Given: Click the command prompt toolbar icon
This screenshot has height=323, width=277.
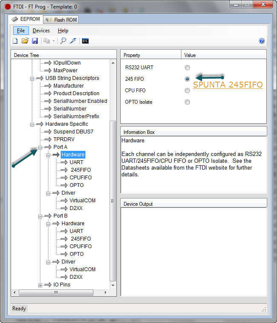Looking at the screenshot, I should pyautogui.click(x=85, y=41).
